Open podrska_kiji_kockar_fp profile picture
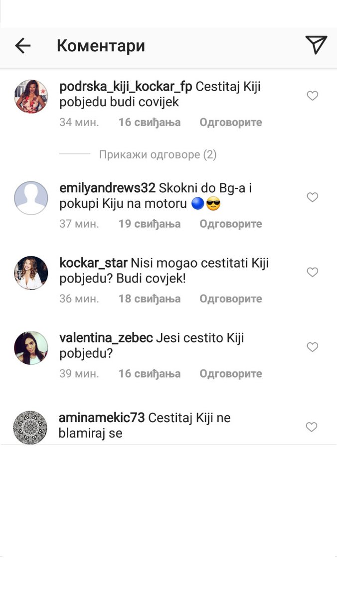This screenshot has width=337, height=598. click(x=31, y=96)
